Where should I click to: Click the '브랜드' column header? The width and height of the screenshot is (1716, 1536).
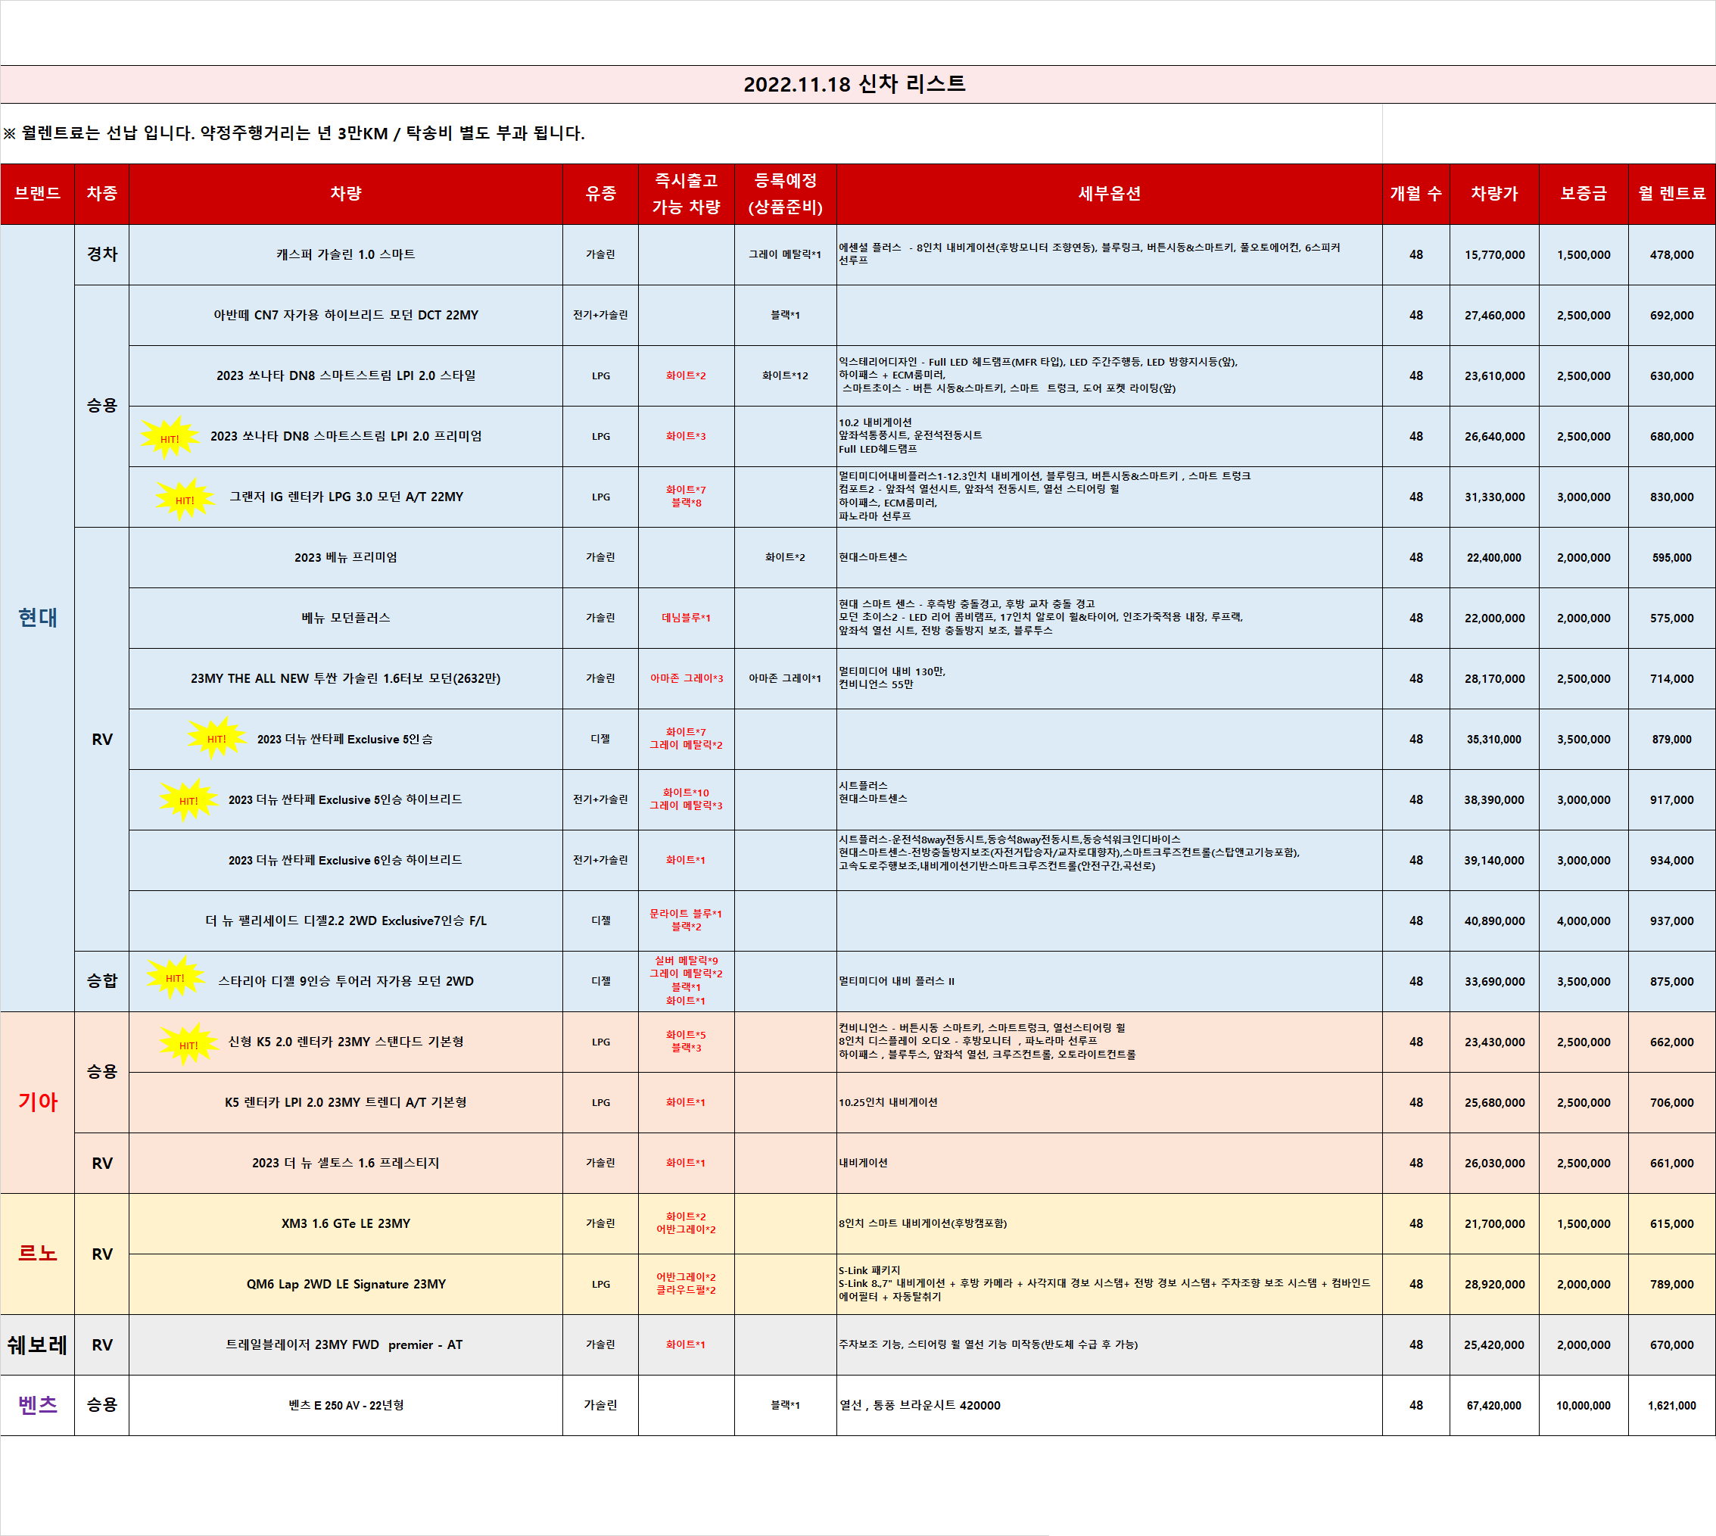38,194
